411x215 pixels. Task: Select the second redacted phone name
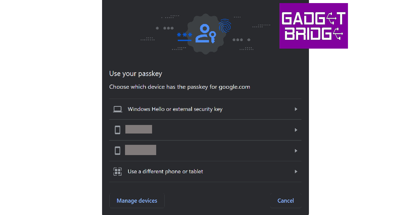pyautogui.click(x=140, y=150)
